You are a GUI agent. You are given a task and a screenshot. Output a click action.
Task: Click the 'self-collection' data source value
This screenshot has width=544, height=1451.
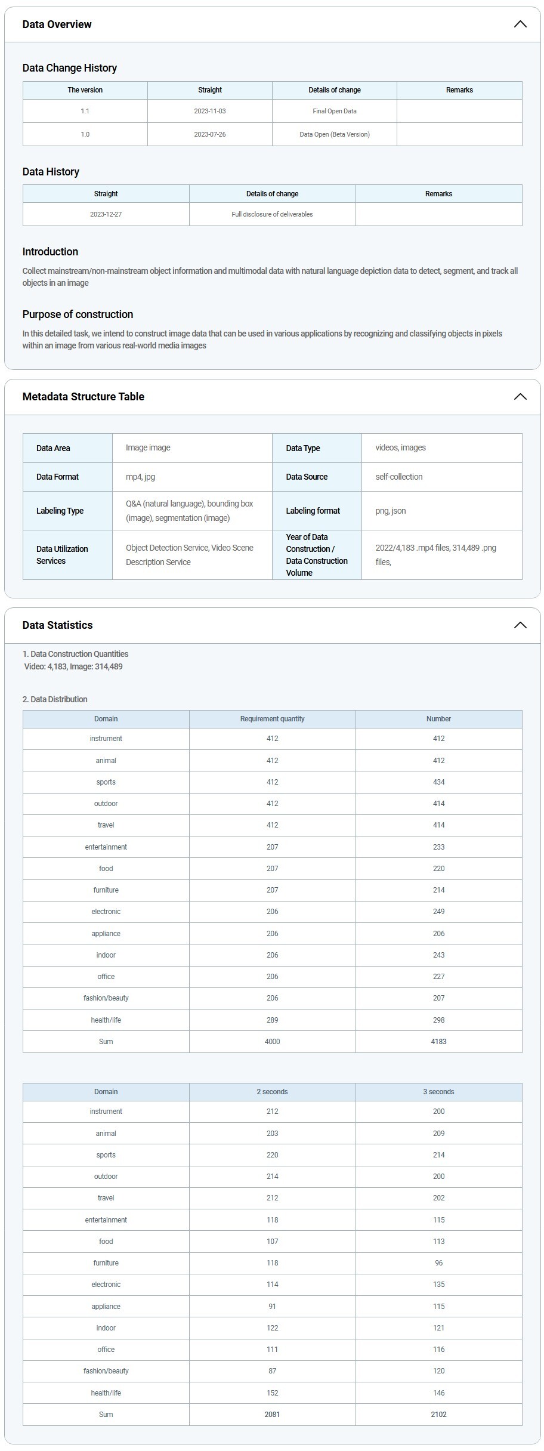click(x=398, y=477)
